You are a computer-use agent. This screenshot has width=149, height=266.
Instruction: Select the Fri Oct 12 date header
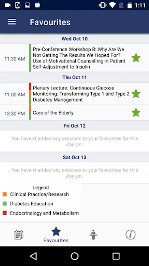(x=74, y=126)
